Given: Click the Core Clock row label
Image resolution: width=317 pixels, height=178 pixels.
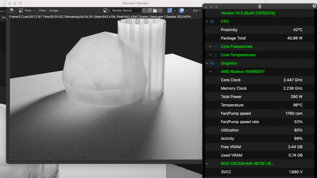Looking at the screenshot, I should (x=231, y=80).
